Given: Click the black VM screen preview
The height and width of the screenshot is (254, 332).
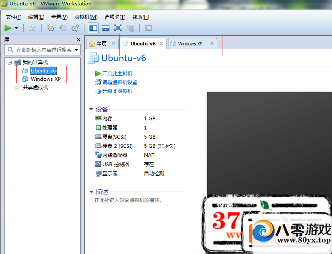Looking at the screenshot, I should pyautogui.click(x=269, y=144).
